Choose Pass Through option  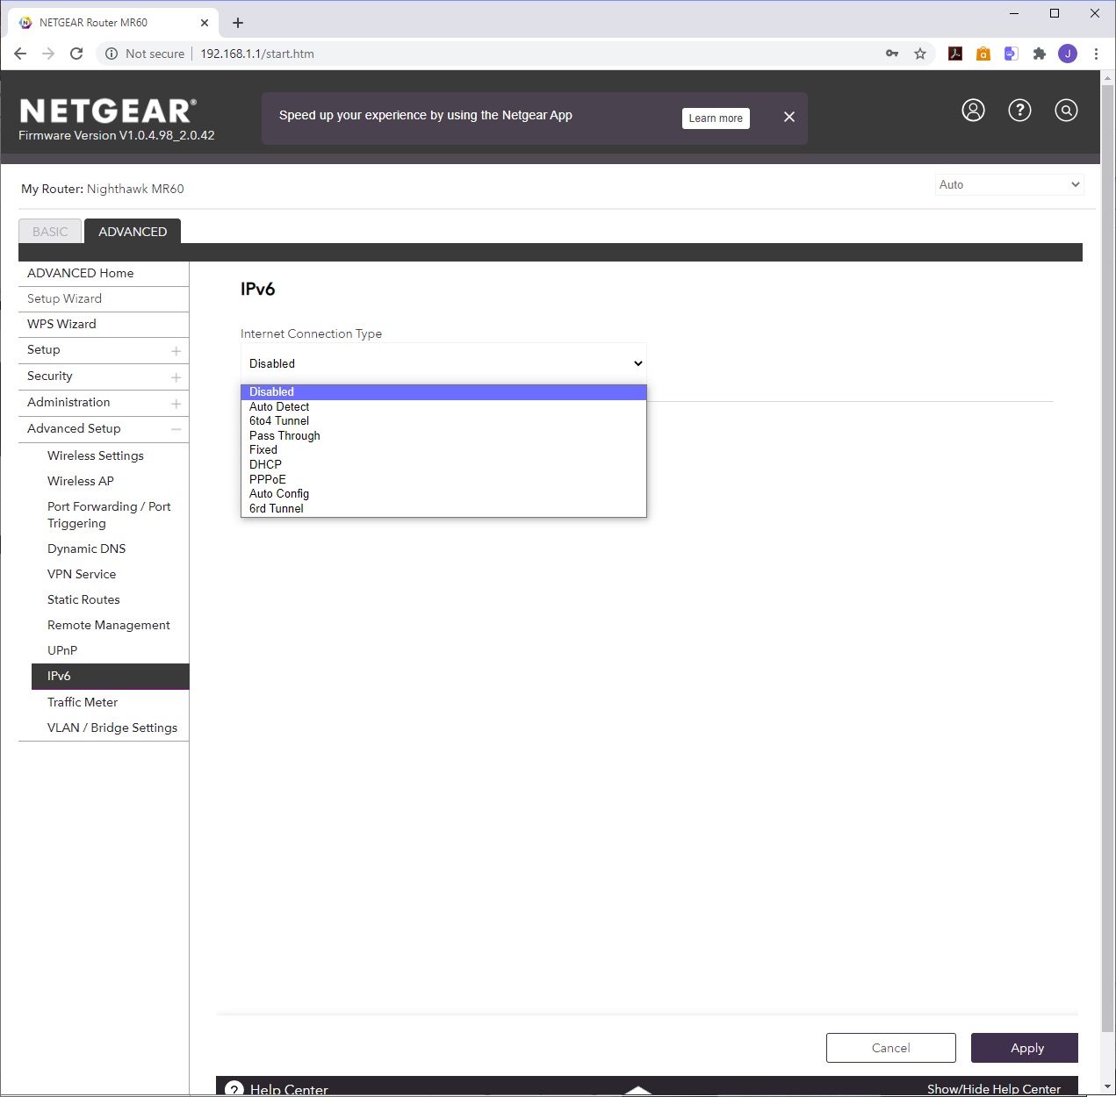tap(443, 435)
